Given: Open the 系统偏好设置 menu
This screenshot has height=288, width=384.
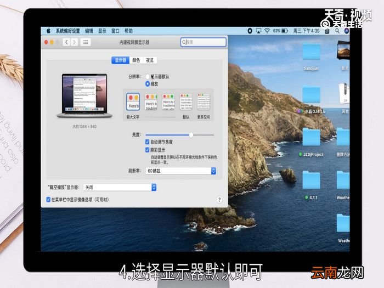Looking at the screenshot, I should (x=68, y=31).
